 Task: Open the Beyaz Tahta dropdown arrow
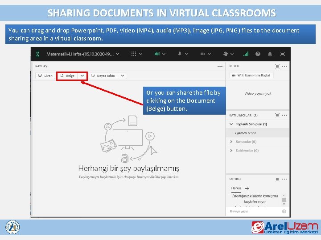coord(123,76)
